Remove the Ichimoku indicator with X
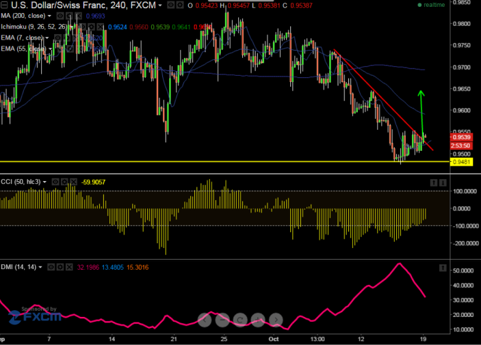 click(x=101, y=27)
